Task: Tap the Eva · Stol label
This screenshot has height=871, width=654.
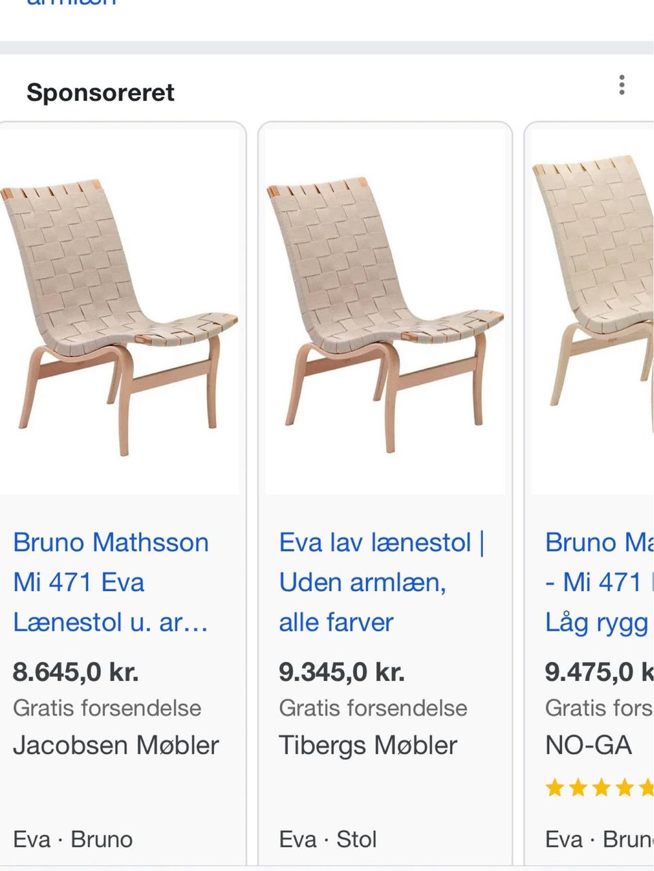Action: 328,839
